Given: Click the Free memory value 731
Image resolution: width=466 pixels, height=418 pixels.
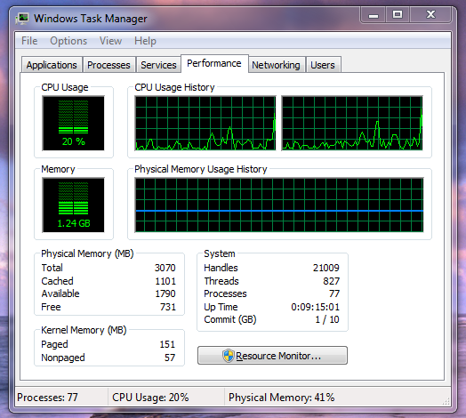Looking at the screenshot, I should [168, 307].
